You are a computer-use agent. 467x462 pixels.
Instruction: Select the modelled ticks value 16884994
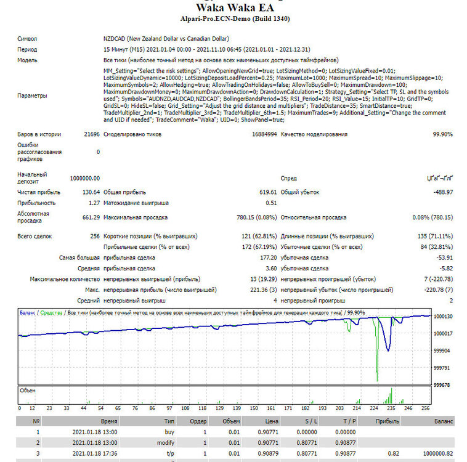[264, 134]
